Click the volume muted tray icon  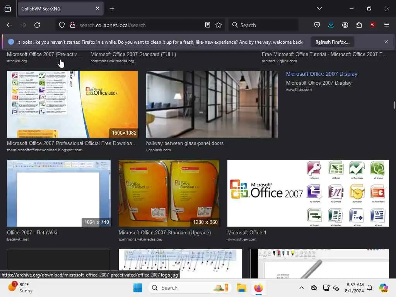click(336, 288)
